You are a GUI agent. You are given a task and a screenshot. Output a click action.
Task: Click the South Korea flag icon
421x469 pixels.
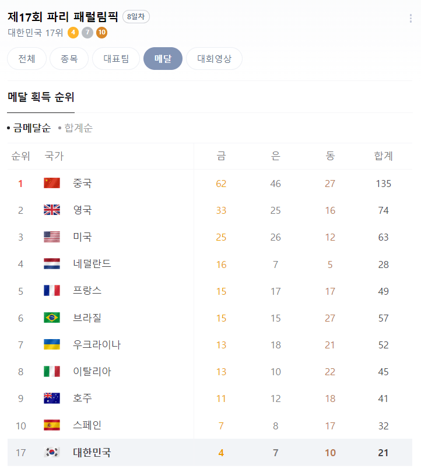[x=52, y=453]
